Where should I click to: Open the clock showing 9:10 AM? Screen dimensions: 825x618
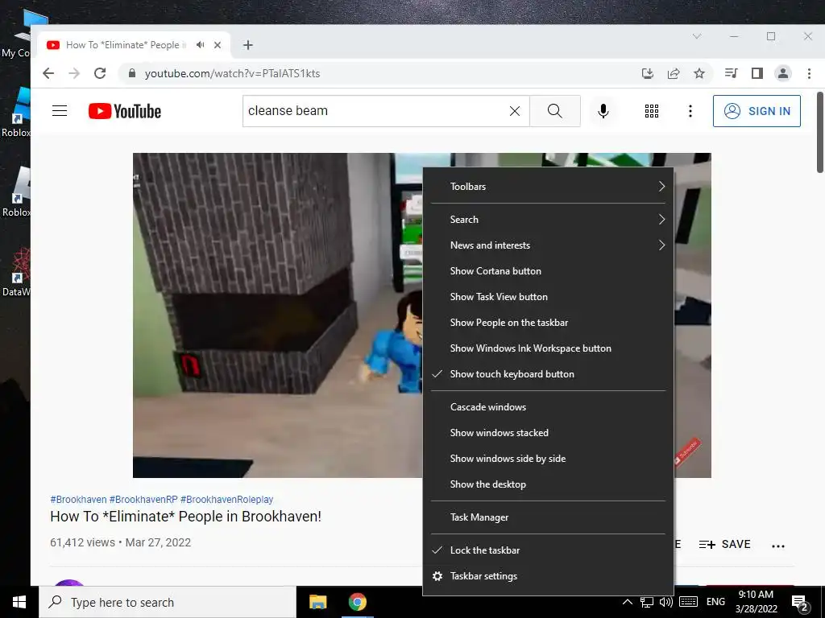pos(756,602)
